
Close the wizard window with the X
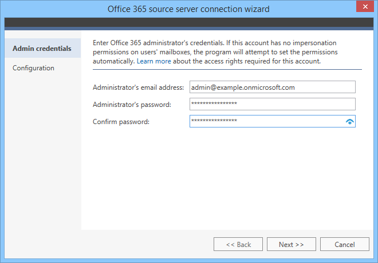tap(365, 6)
